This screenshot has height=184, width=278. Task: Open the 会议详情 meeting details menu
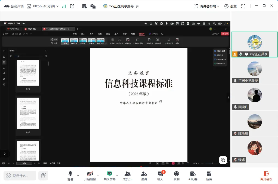pos(14,6)
